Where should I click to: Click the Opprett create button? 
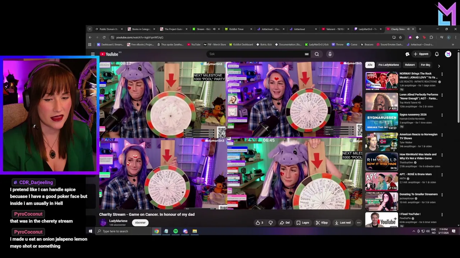pyautogui.click(x=421, y=54)
